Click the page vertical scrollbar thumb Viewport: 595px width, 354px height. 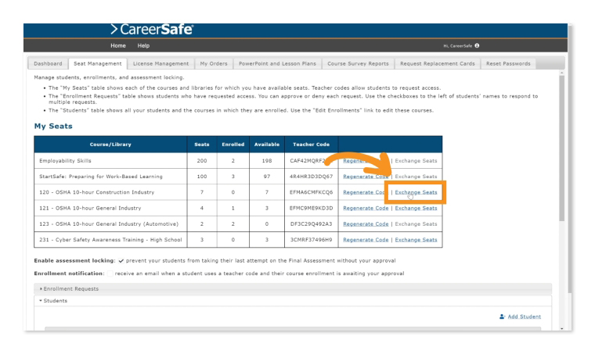click(561, 148)
